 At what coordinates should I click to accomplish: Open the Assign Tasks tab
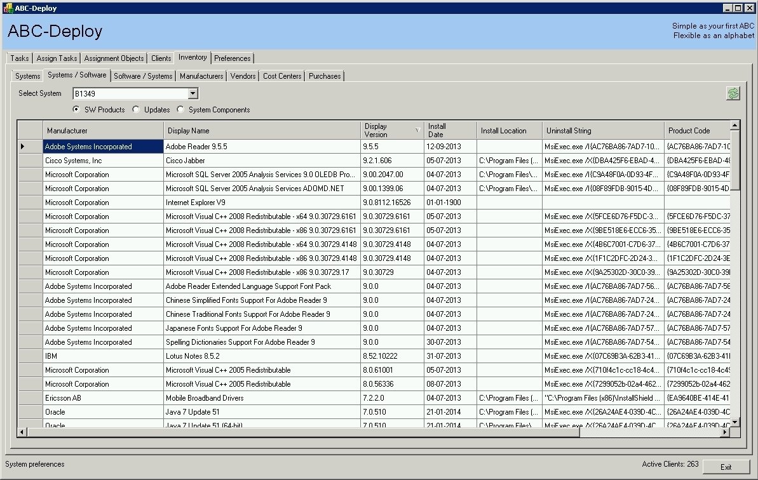(56, 58)
